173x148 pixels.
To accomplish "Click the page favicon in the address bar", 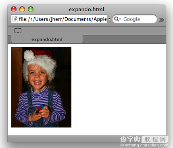I will coord(15,19).
